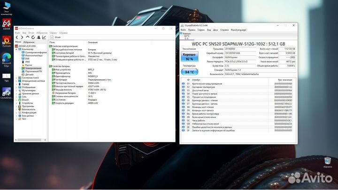338x190 pixels.
Task: Open the CrystalDiskInfo desktop shortcut
Action: click(7, 93)
